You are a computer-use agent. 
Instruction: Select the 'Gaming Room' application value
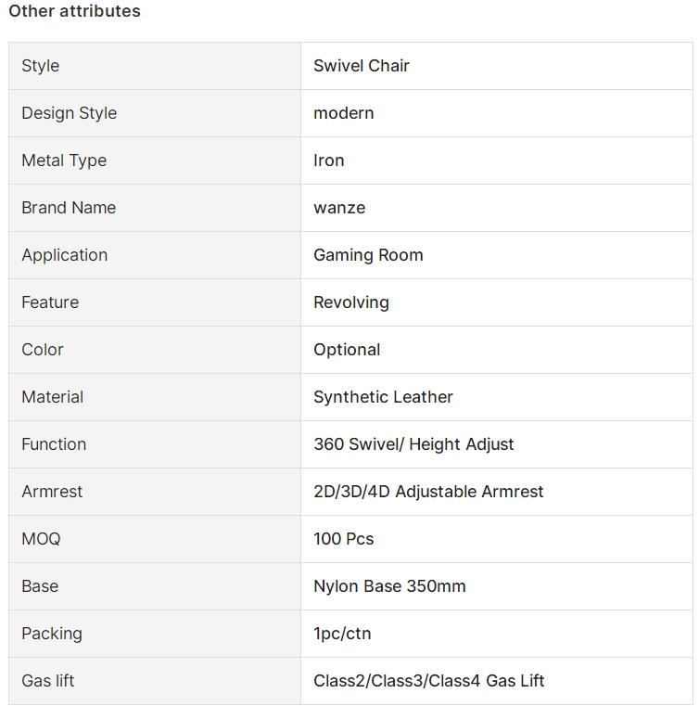[x=368, y=255]
